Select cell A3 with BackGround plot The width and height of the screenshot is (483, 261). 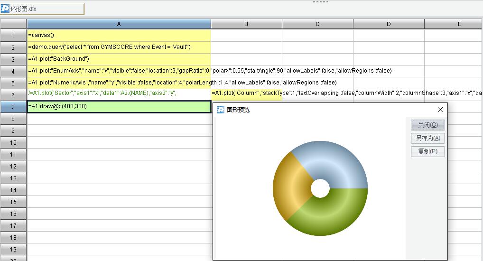tap(119, 59)
